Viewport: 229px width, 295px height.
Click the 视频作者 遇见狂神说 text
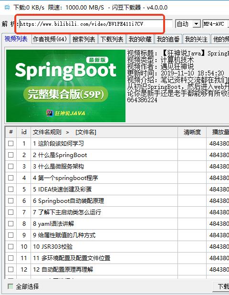[x=160, y=66]
